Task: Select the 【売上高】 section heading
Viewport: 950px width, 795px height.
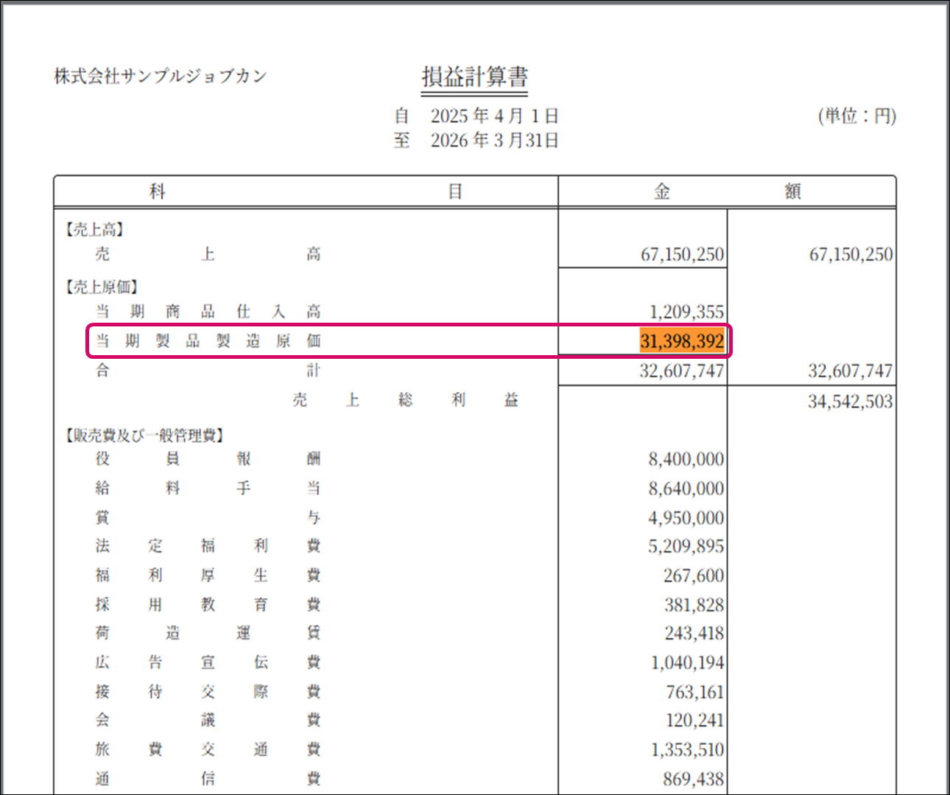Action: [95, 230]
